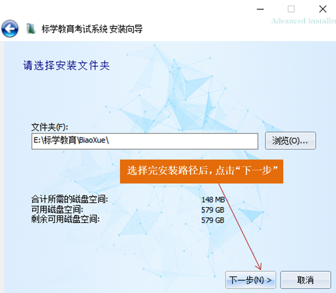Image resolution: width=336 pixels, height=293 pixels.
Task: Click the 可用磁盘空间: label
Action: pyautogui.click(x=57, y=209)
